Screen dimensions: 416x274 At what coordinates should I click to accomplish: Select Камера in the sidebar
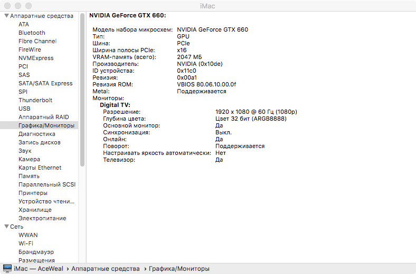pos(29,159)
